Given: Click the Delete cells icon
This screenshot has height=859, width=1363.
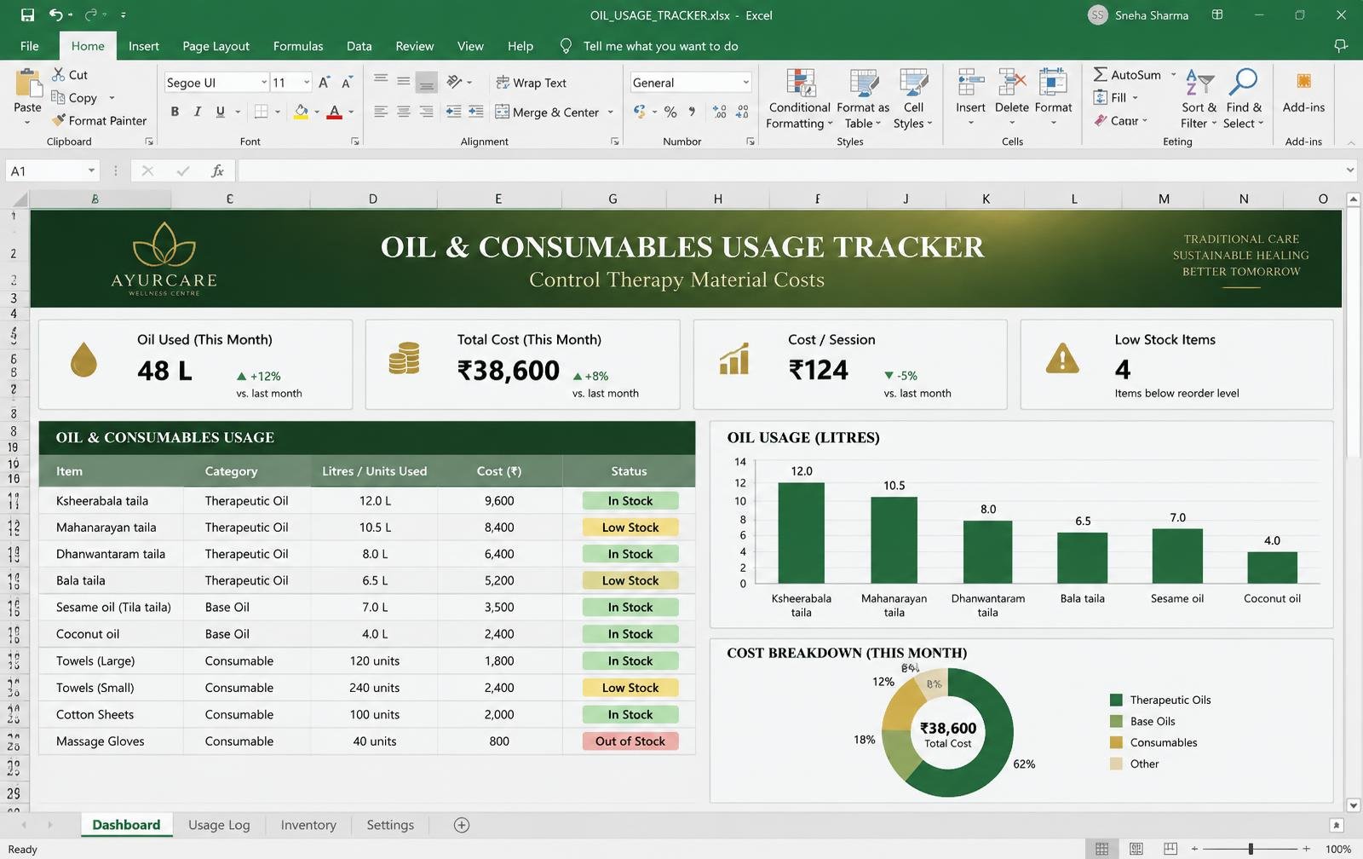Looking at the screenshot, I should (x=1012, y=84).
